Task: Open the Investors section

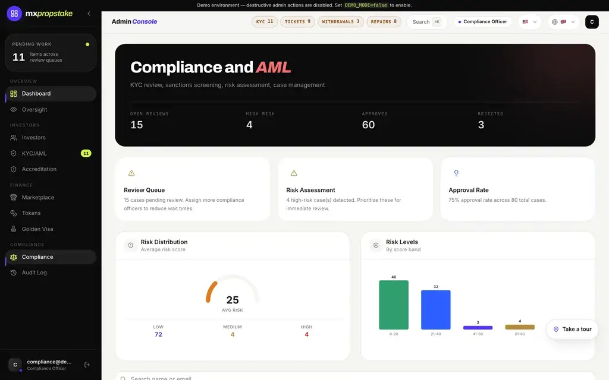Action: [x=51, y=138]
